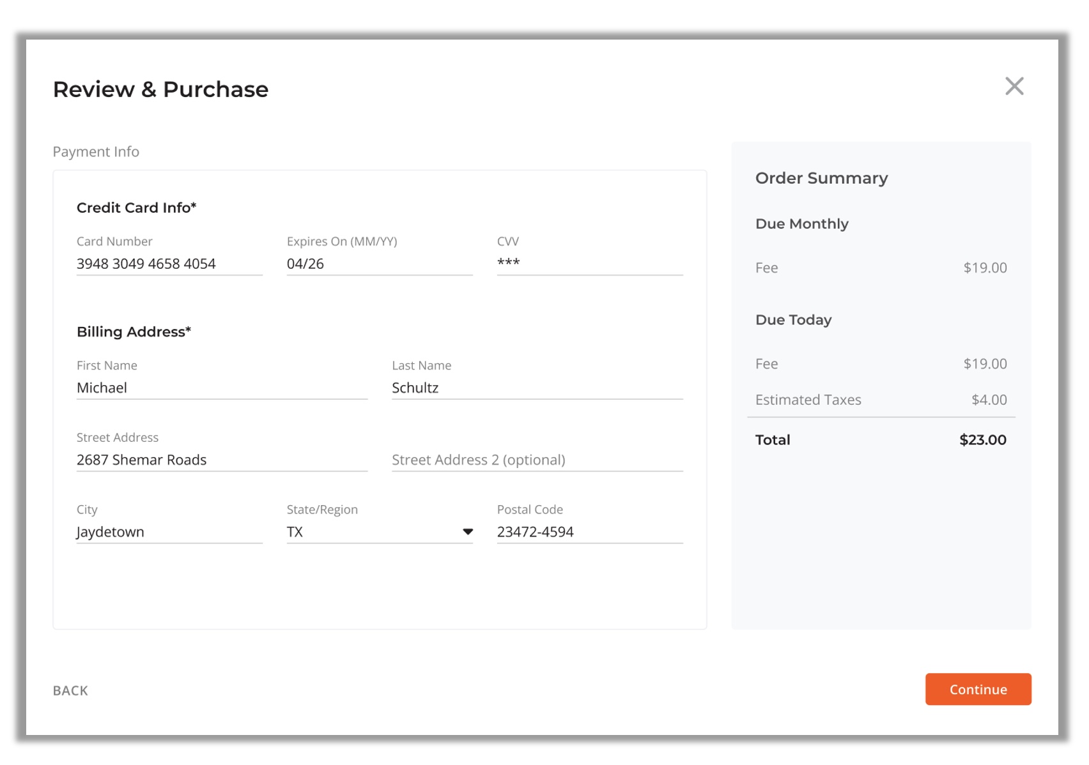This screenshot has height=765, width=1089.
Task: Click the optional Street Address 2 field
Action: tap(537, 460)
